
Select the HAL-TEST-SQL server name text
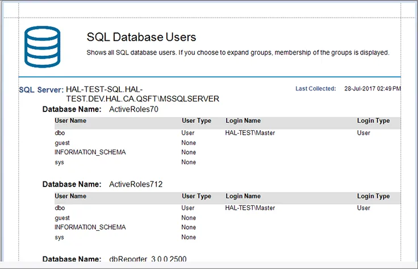click(x=142, y=94)
